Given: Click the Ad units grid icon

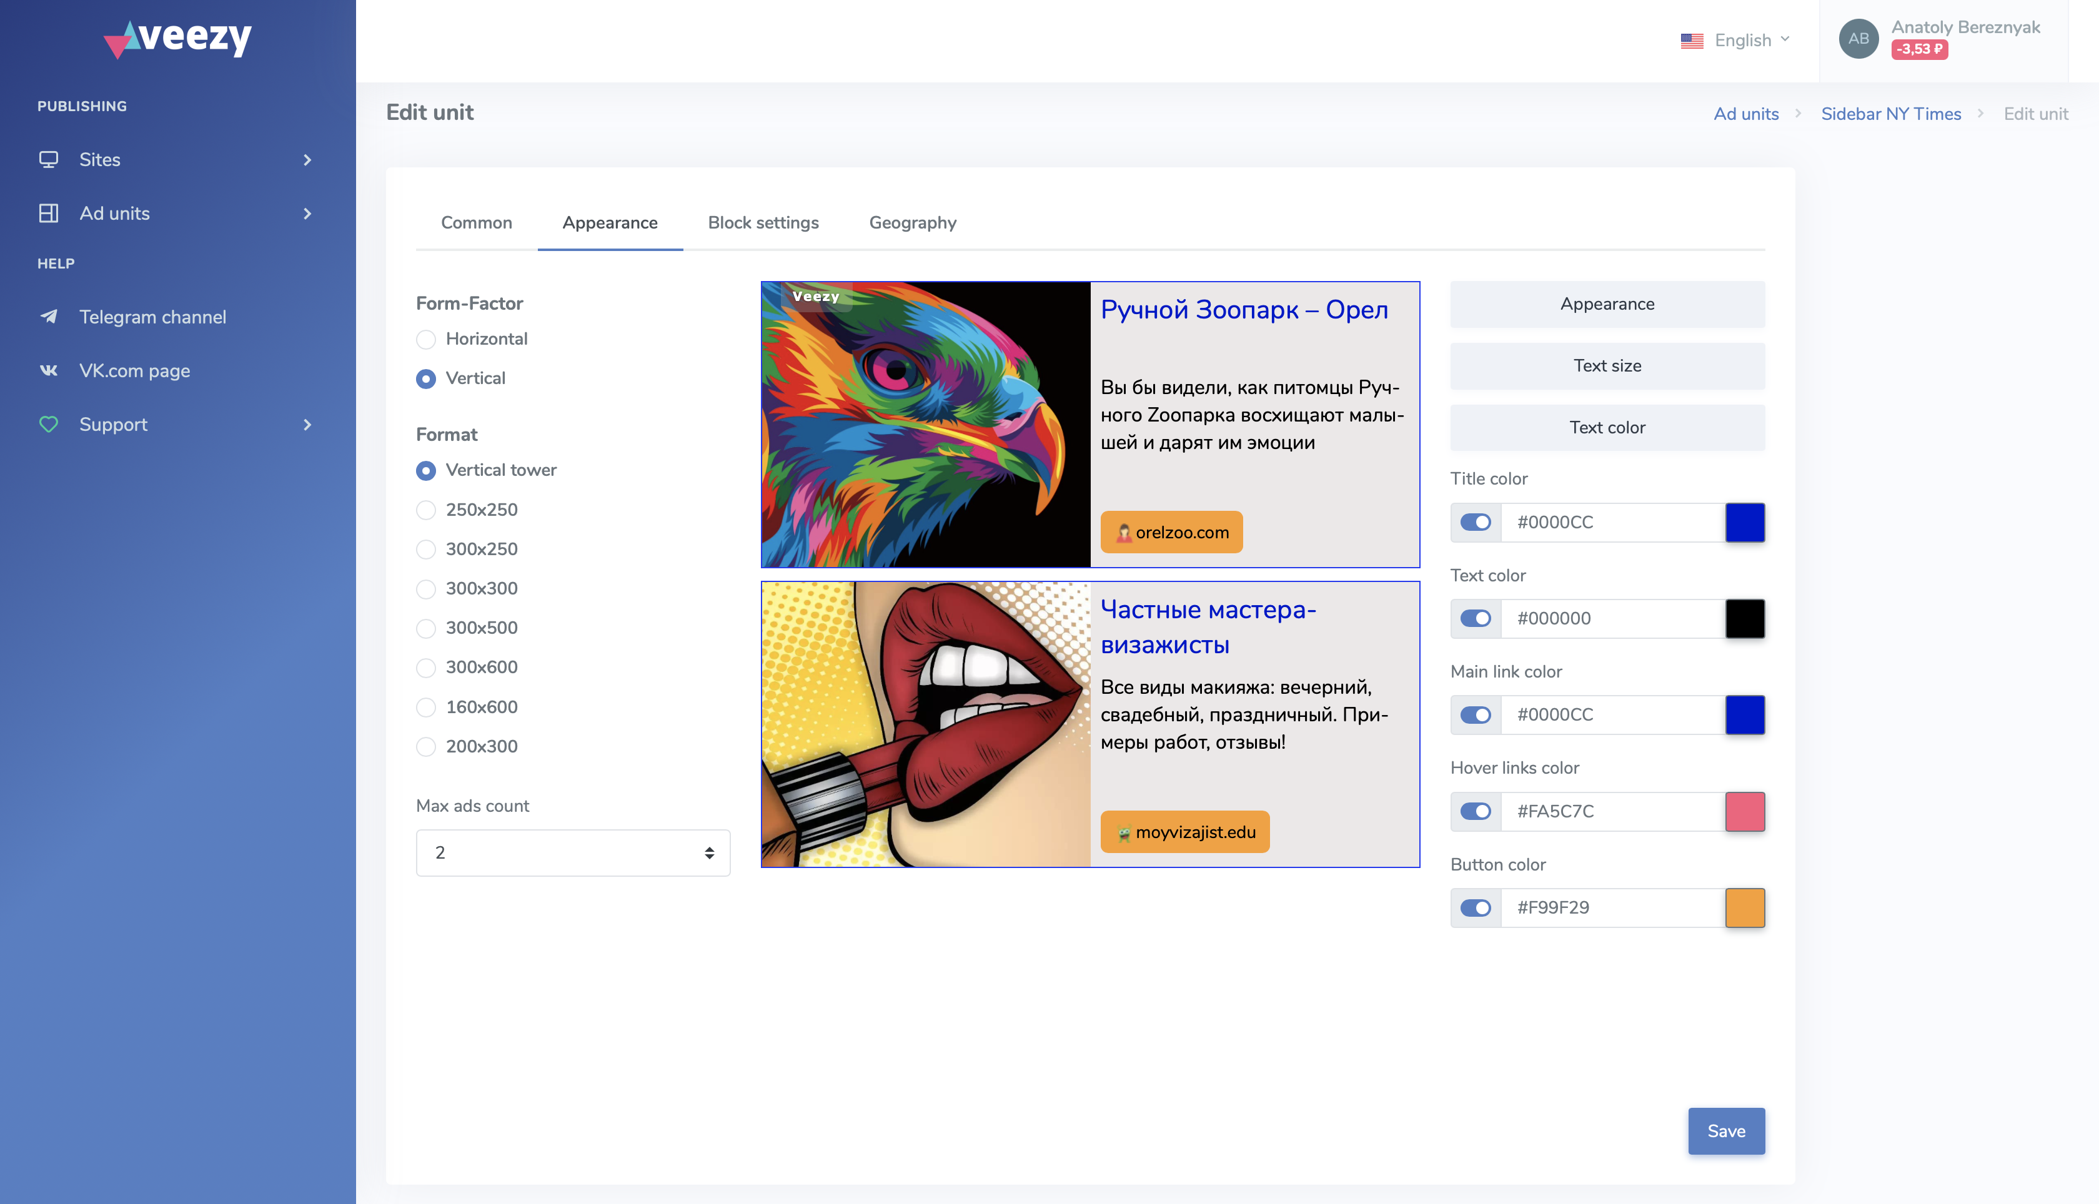Looking at the screenshot, I should (49, 214).
